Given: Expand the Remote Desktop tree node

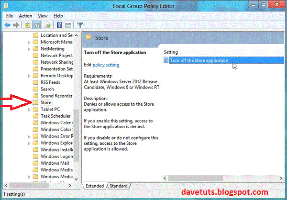Looking at the screenshot, I should point(29,76).
